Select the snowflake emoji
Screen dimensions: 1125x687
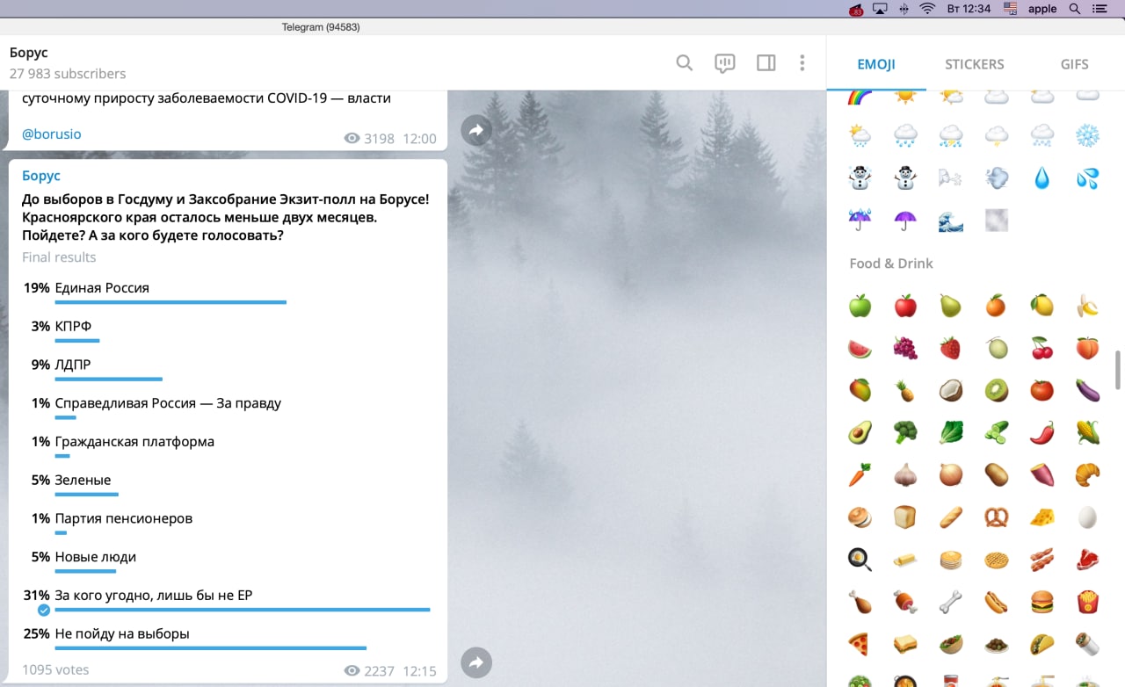click(1087, 134)
